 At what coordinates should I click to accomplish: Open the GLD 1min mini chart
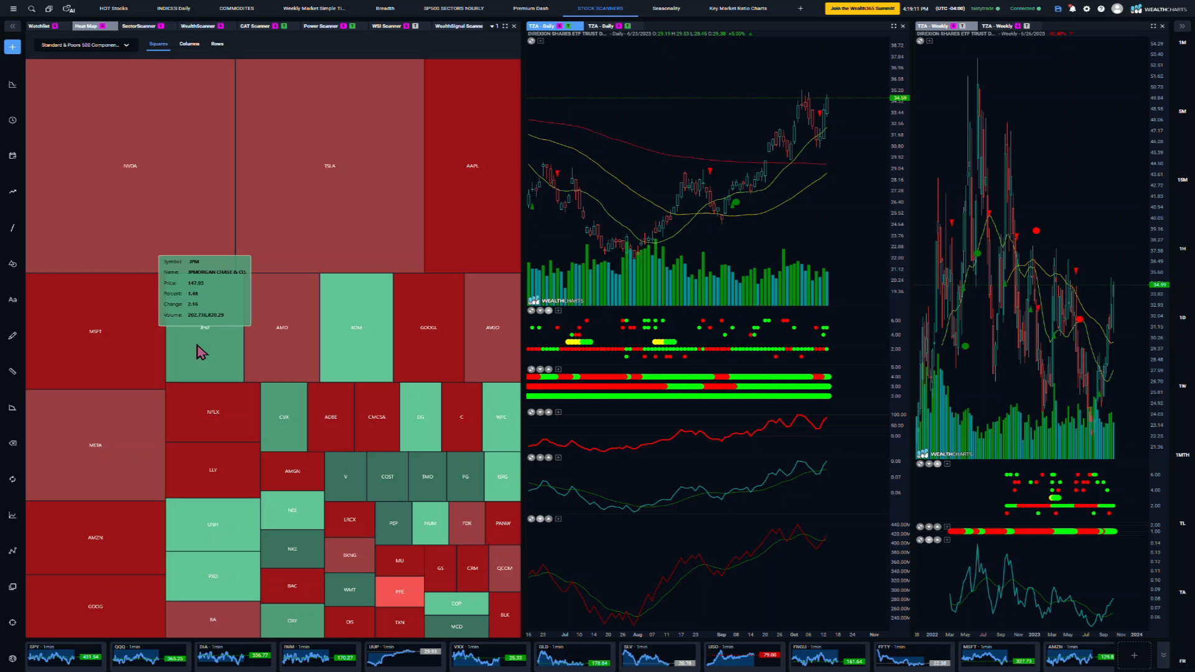point(575,655)
